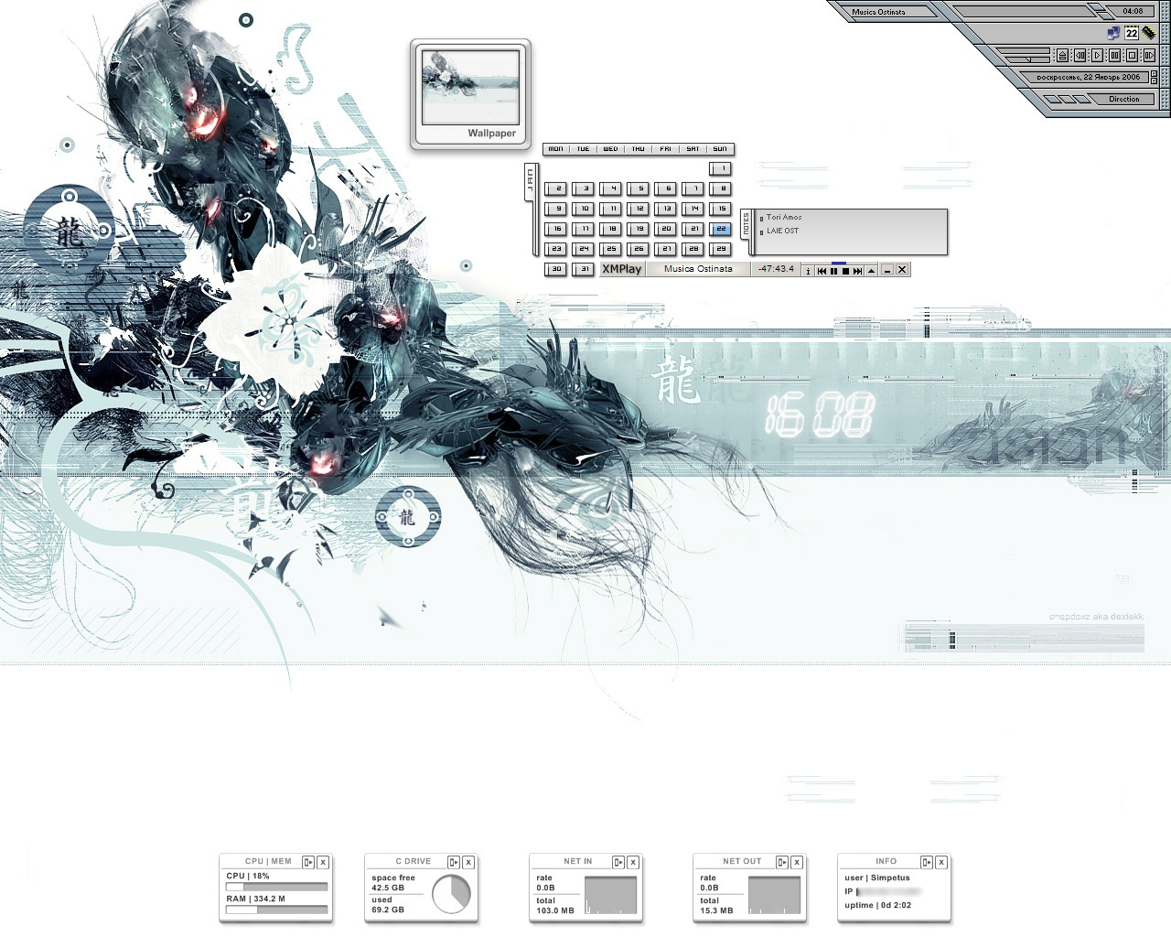Toggle NET IN widget dock button

618,862
